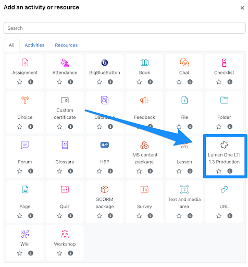Show info for the Chat activity
The image size is (248, 267).
point(190,82)
